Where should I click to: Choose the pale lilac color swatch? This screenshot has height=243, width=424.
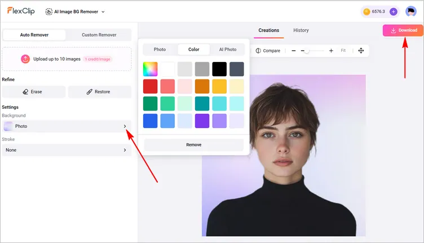point(237,121)
